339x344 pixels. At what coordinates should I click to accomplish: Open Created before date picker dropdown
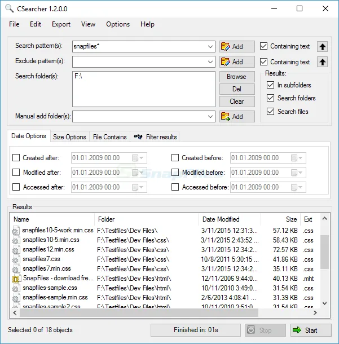pyautogui.click(x=301, y=158)
